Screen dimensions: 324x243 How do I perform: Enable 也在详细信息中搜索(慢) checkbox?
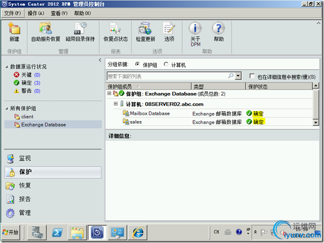tap(252, 76)
